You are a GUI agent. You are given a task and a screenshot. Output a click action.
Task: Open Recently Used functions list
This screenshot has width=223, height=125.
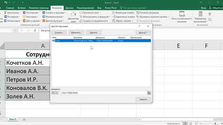pyautogui.click(x=12, y=17)
